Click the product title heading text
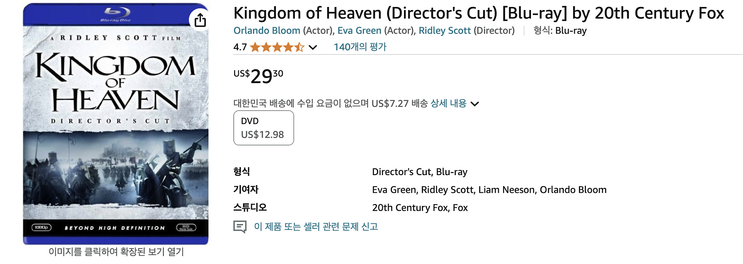This screenshot has width=743, height=264. pyautogui.click(x=479, y=13)
